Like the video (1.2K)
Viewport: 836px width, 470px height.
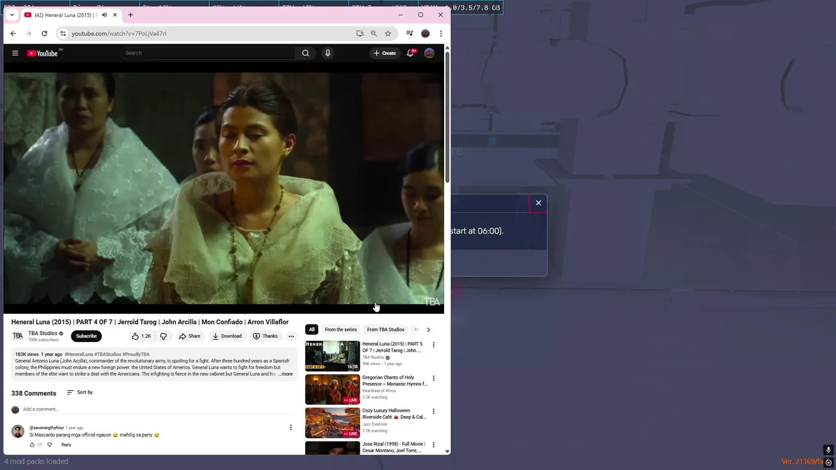(x=141, y=336)
